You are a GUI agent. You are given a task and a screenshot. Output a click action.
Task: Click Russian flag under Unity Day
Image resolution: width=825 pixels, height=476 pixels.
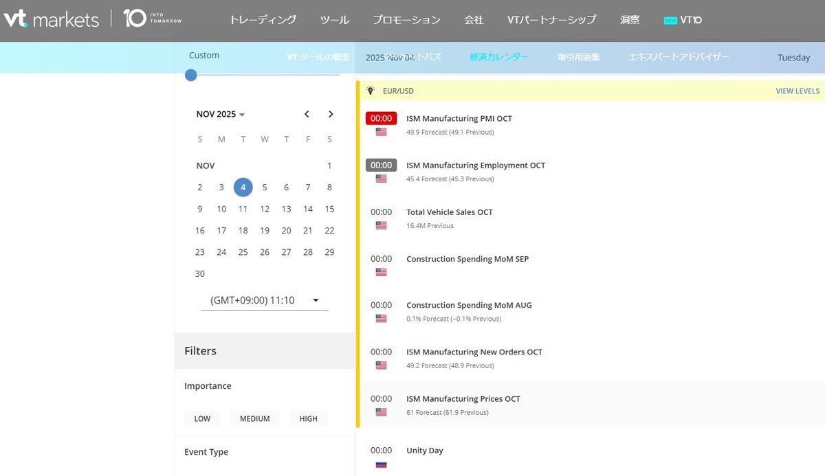[x=381, y=464]
